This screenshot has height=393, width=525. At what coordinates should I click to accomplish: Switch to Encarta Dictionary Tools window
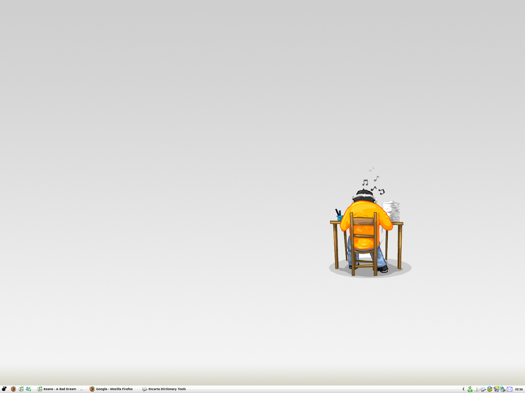tap(164, 389)
